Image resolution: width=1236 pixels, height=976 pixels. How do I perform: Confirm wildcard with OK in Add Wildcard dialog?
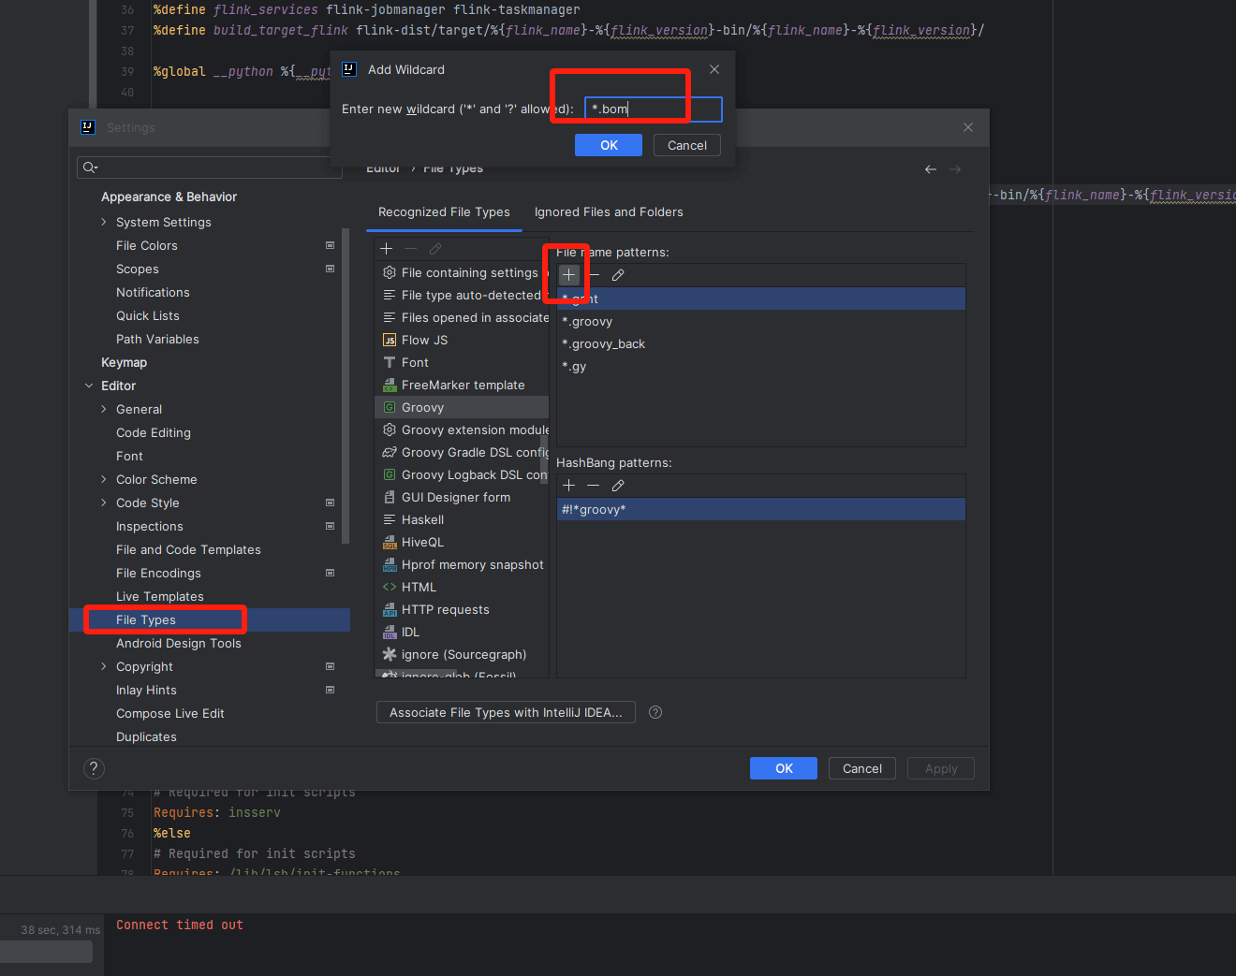[609, 145]
